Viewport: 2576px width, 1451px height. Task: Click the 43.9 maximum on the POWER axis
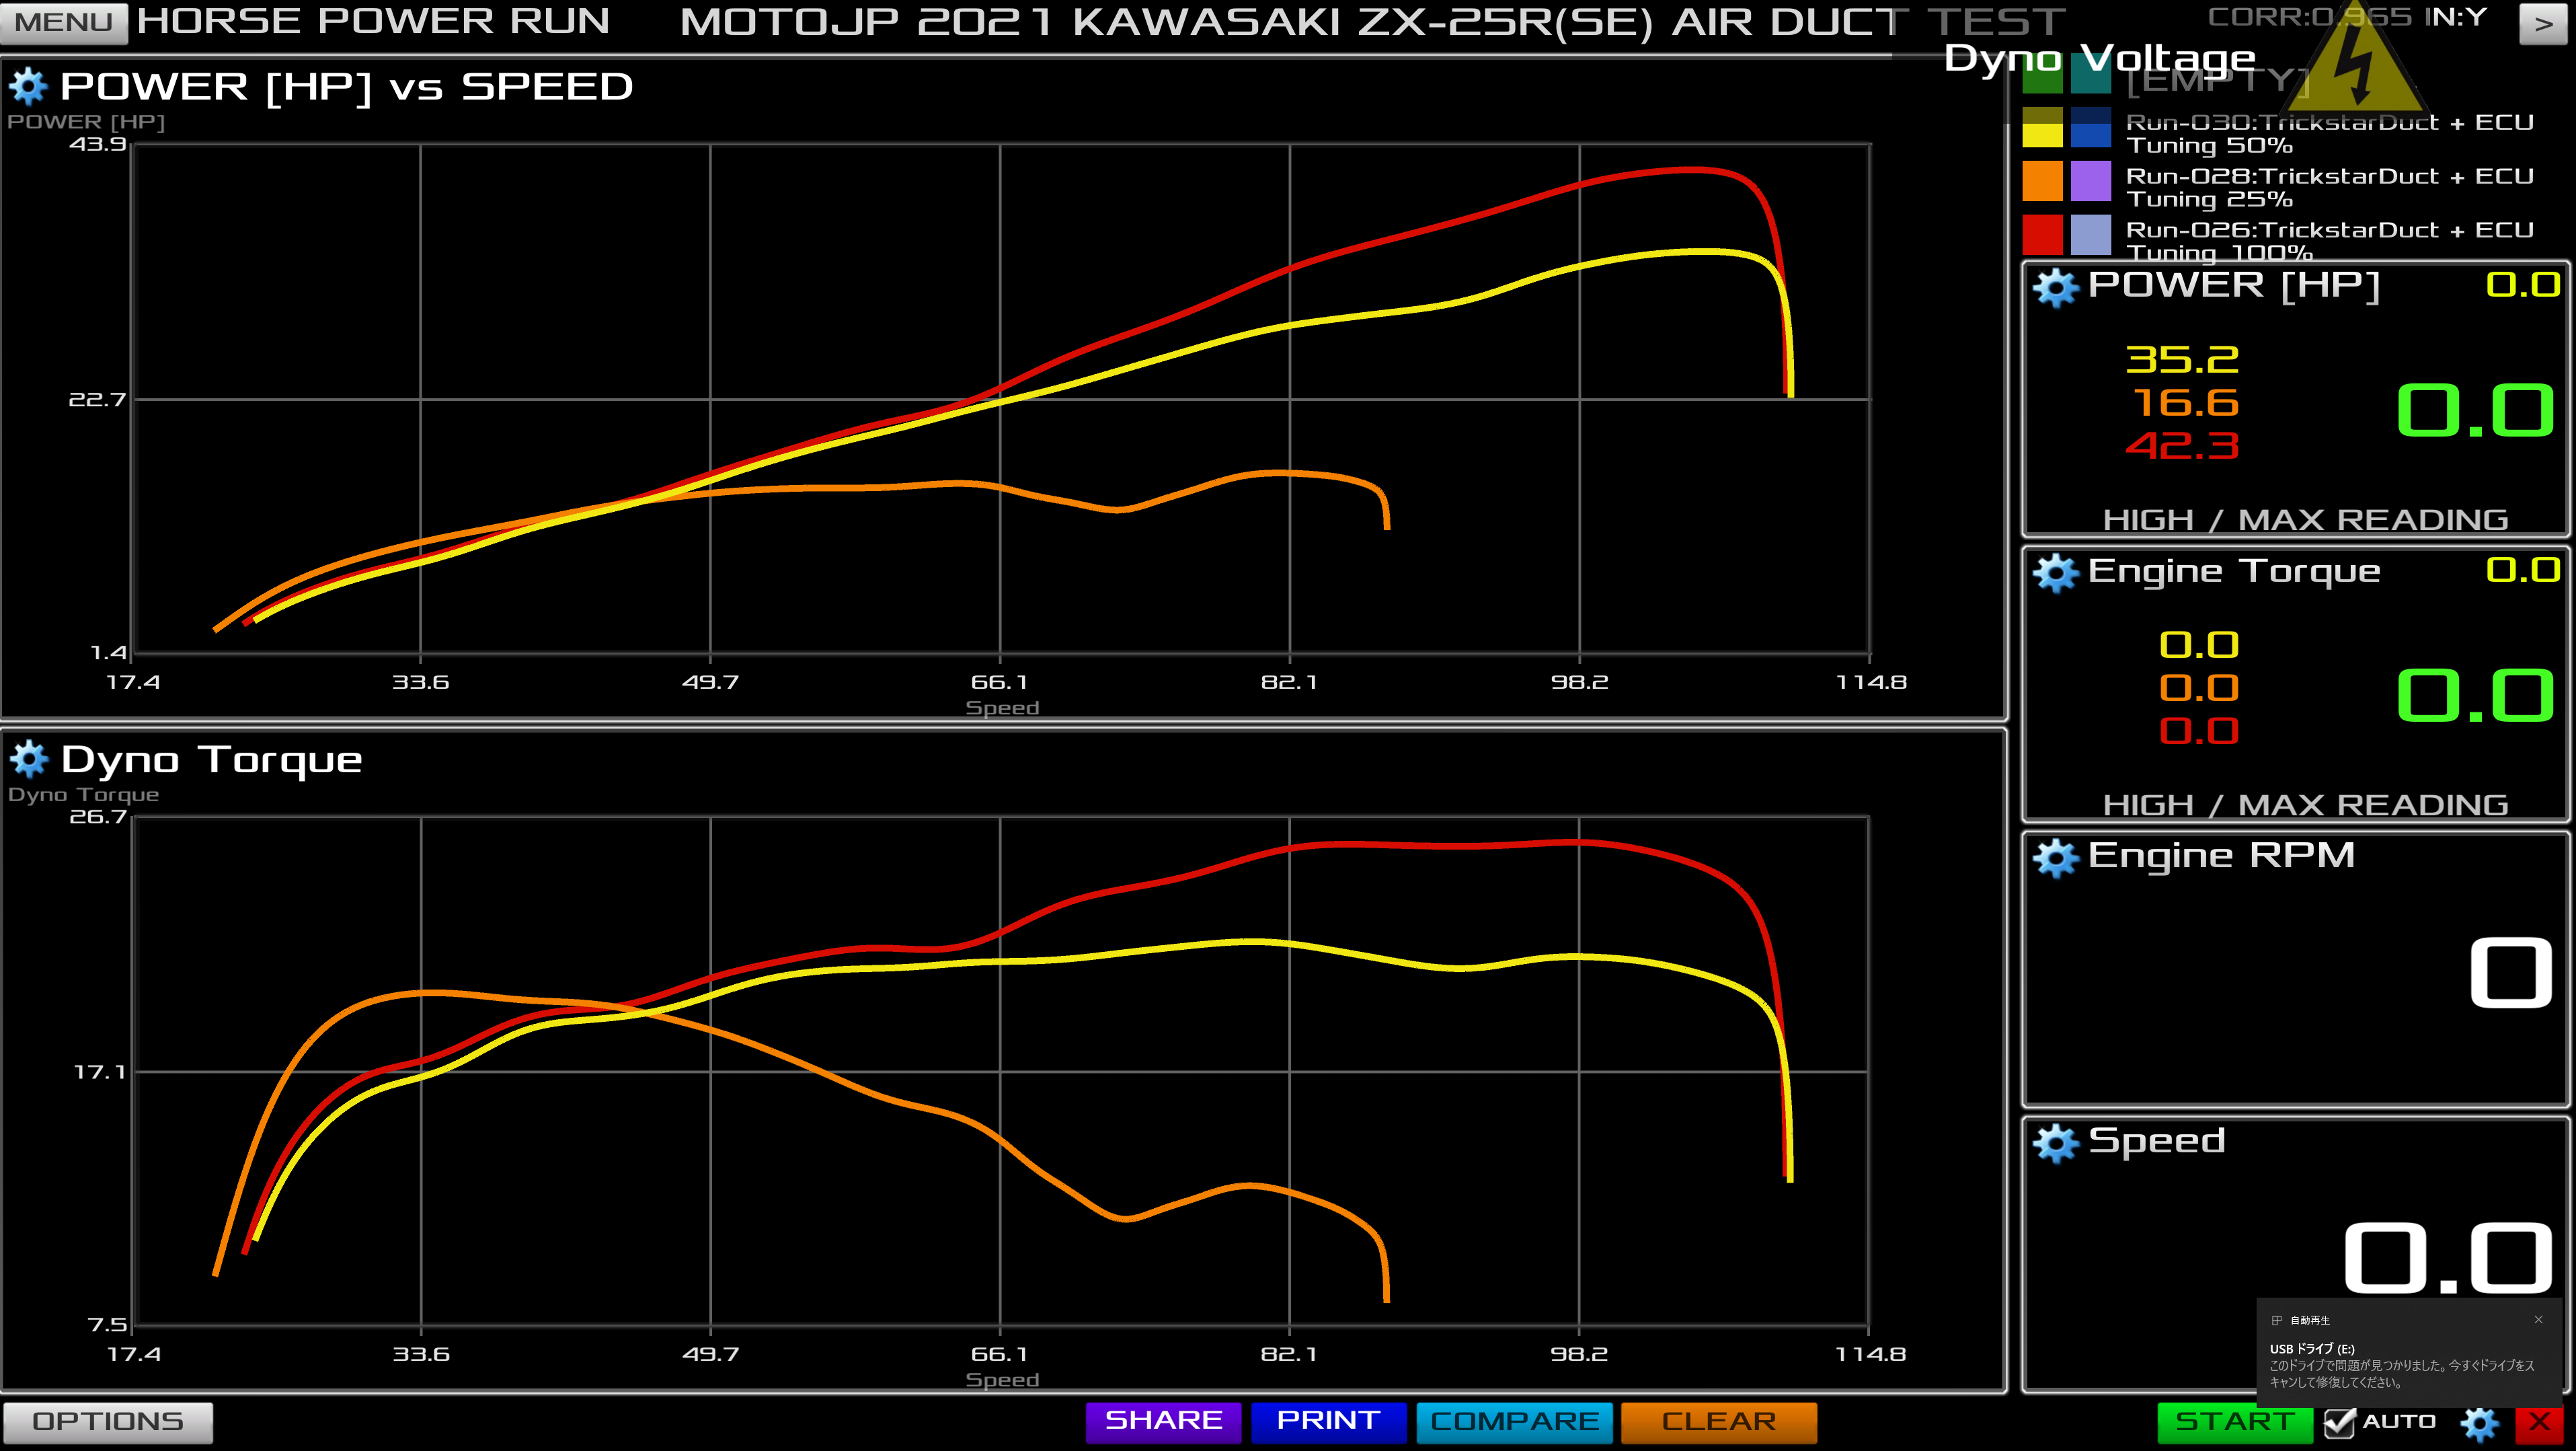pyautogui.click(x=97, y=144)
